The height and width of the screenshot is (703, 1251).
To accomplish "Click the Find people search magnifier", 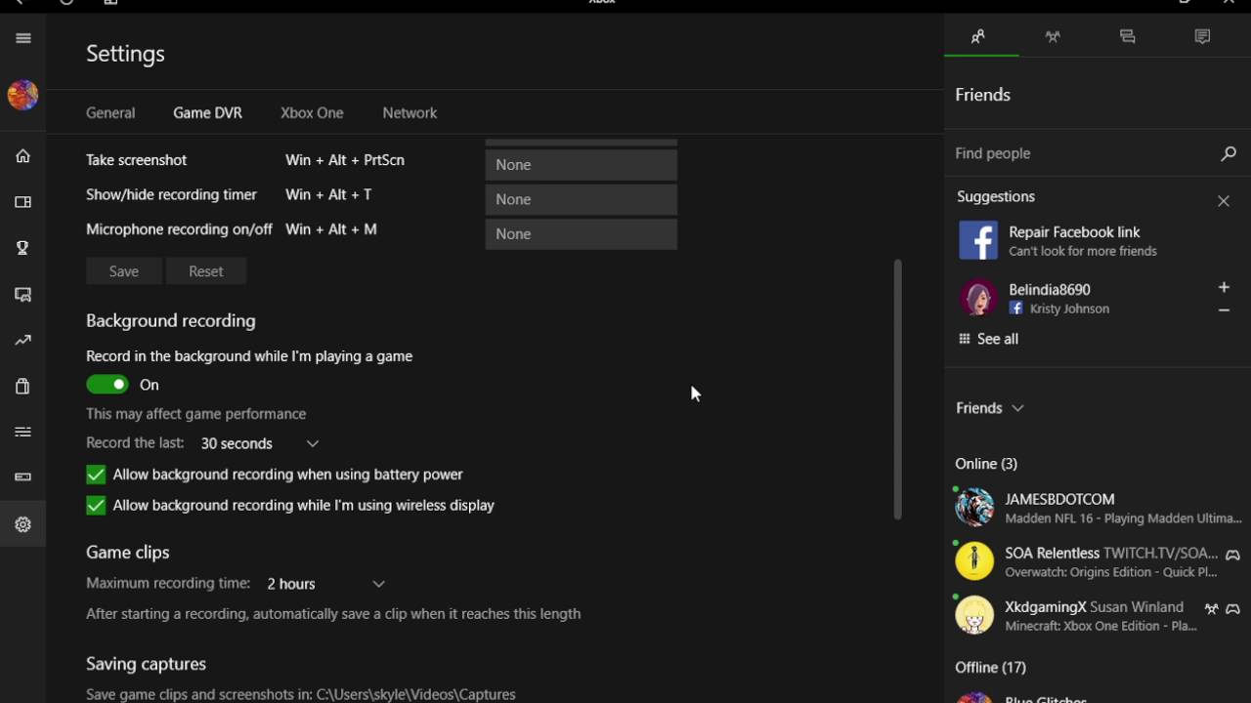I will click(x=1229, y=153).
